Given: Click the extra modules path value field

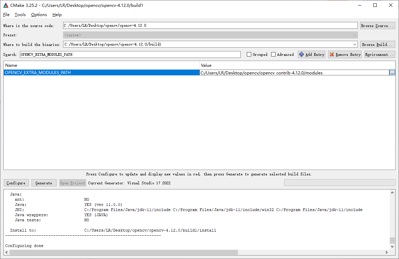Looking at the screenshot, I should [x=294, y=73].
